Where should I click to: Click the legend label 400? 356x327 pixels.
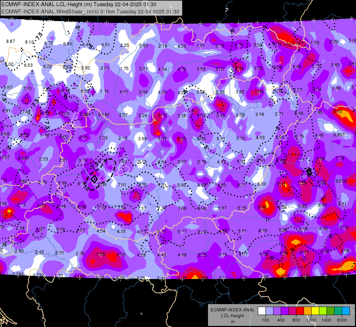coord(281,320)
